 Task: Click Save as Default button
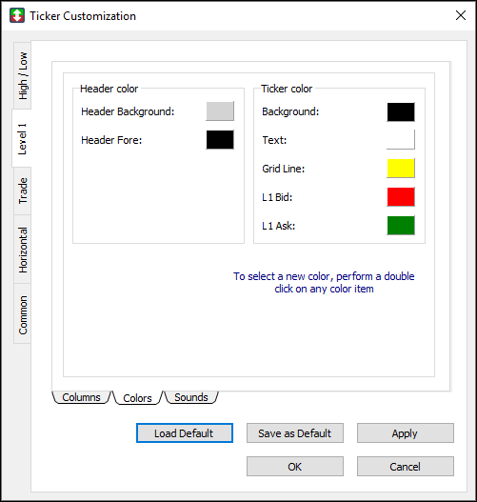click(x=295, y=433)
